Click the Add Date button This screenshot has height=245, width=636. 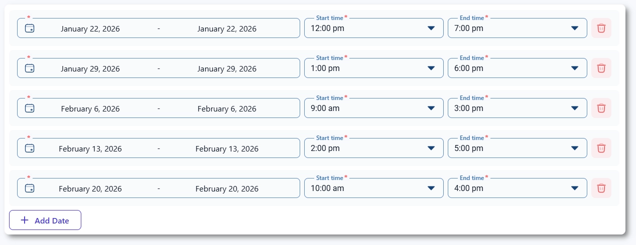pyautogui.click(x=45, y=220)
